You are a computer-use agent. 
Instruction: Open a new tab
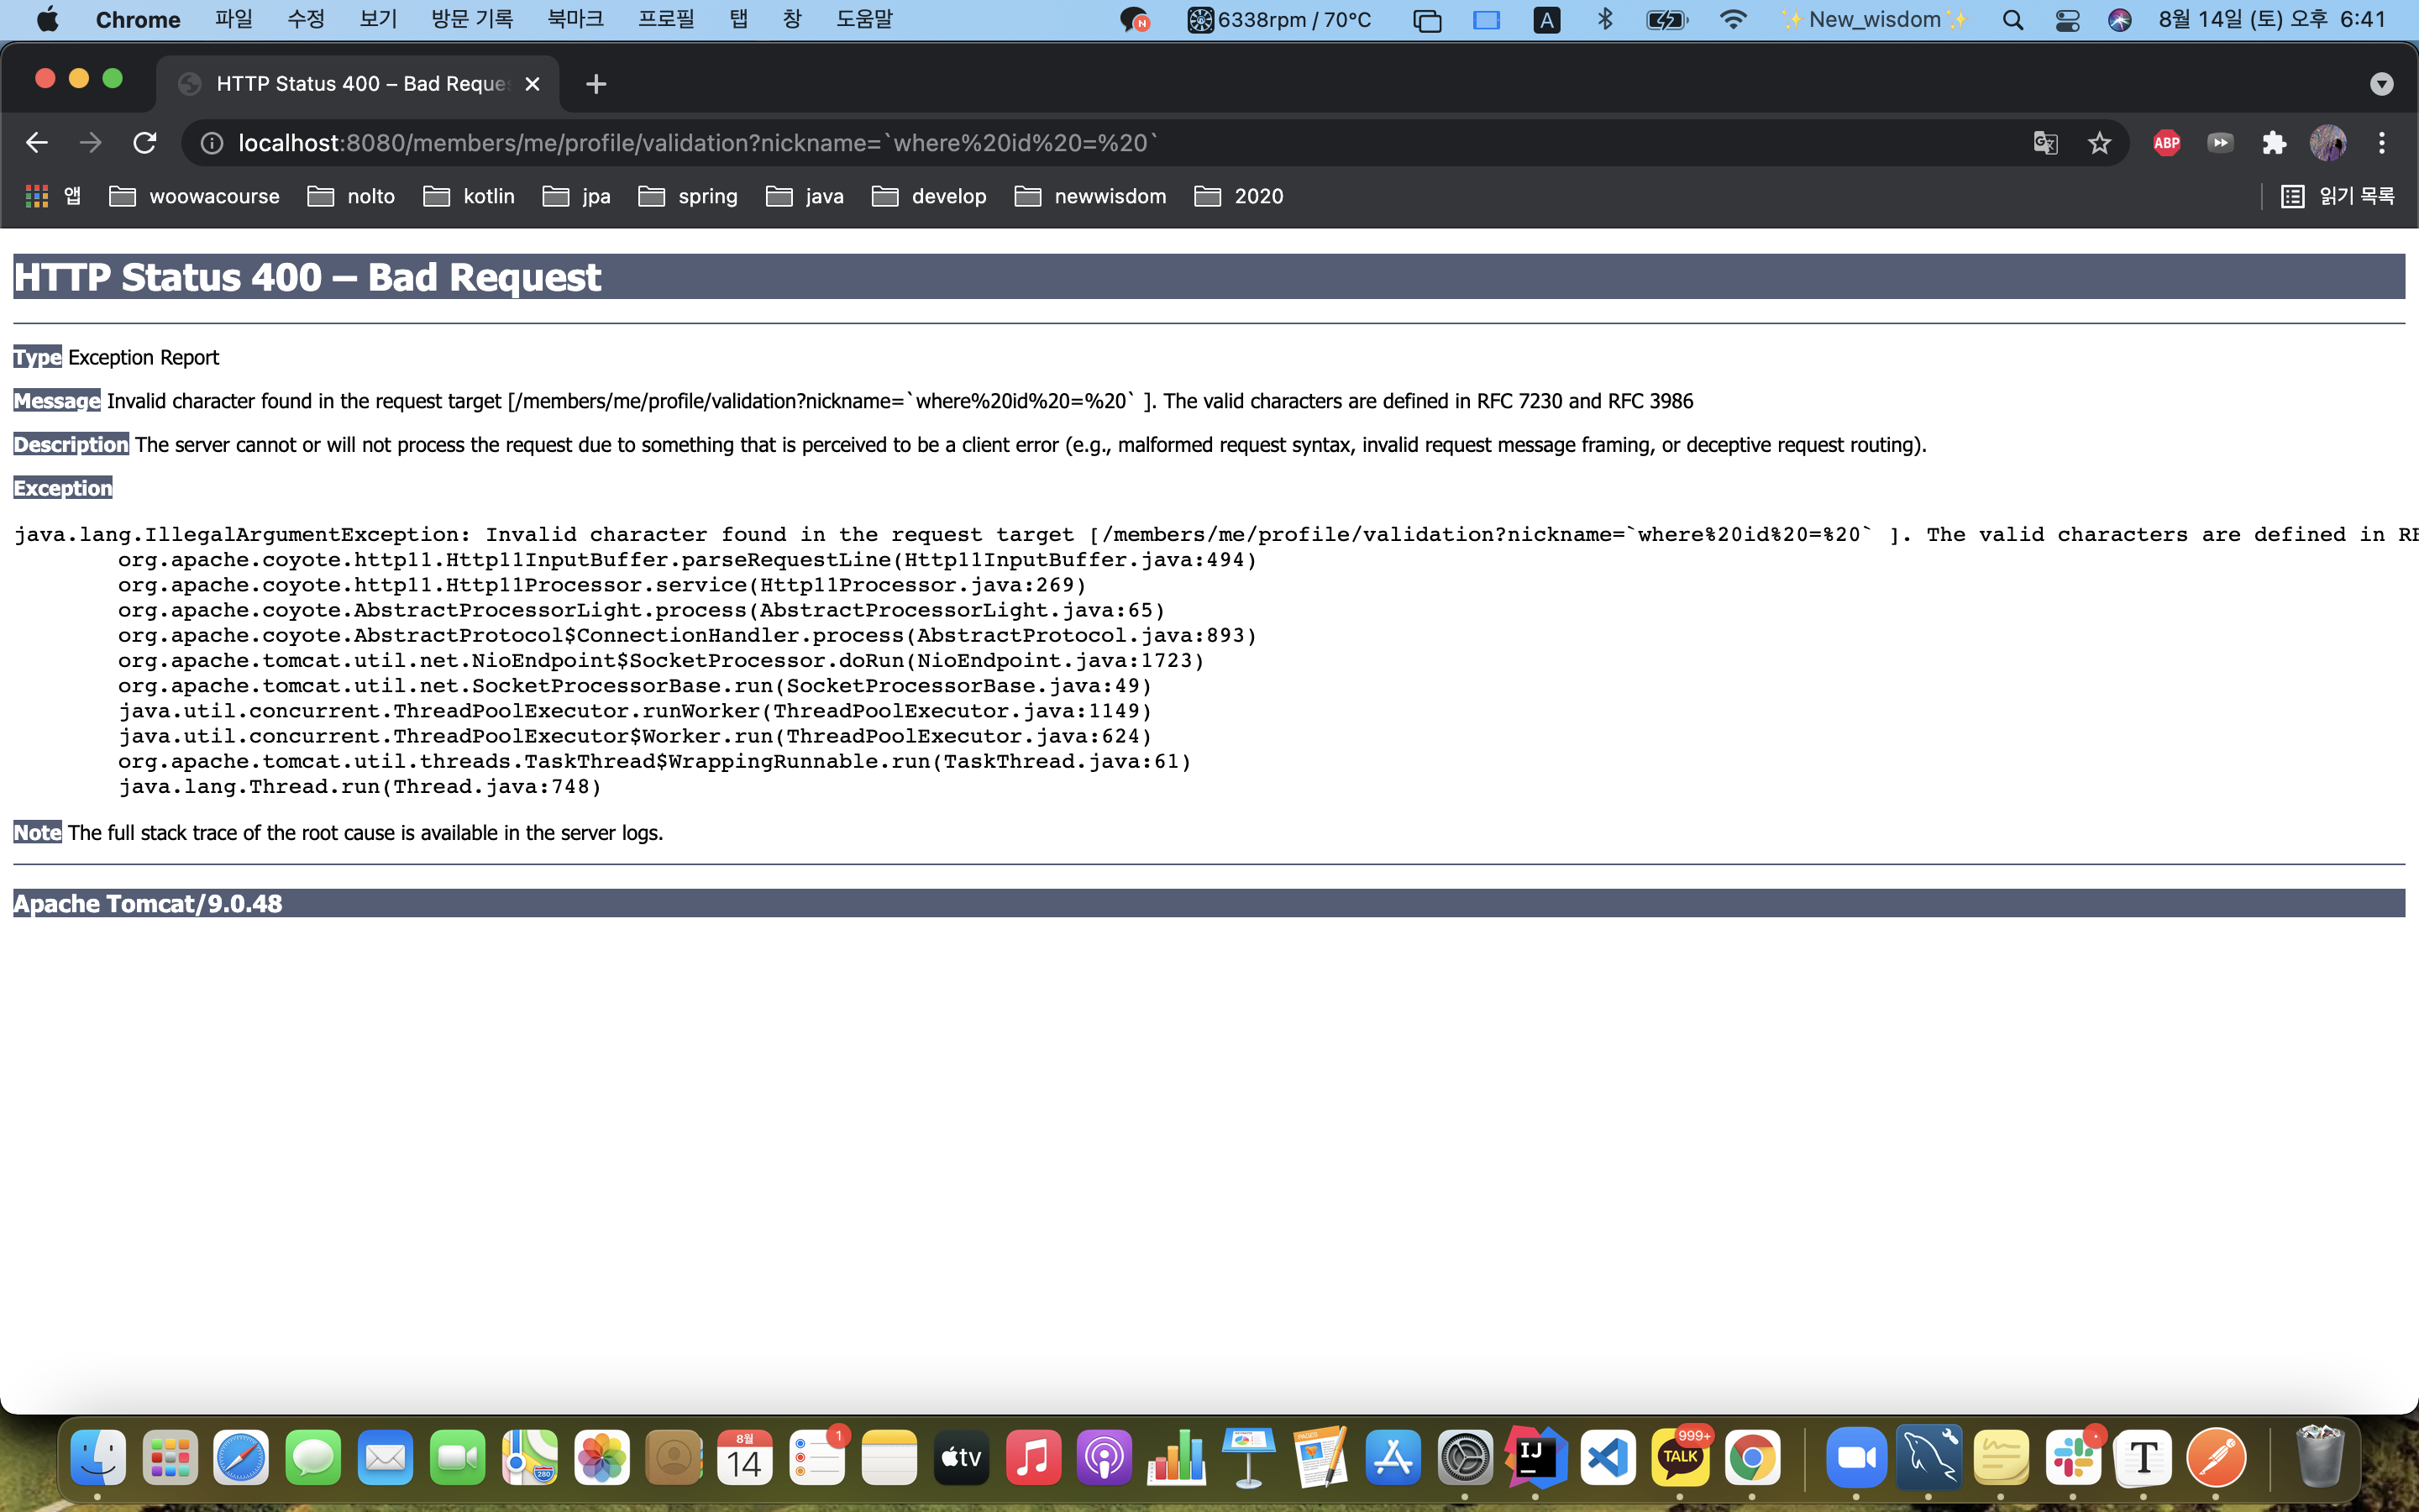pyautogui.click(x=596, y=84)
